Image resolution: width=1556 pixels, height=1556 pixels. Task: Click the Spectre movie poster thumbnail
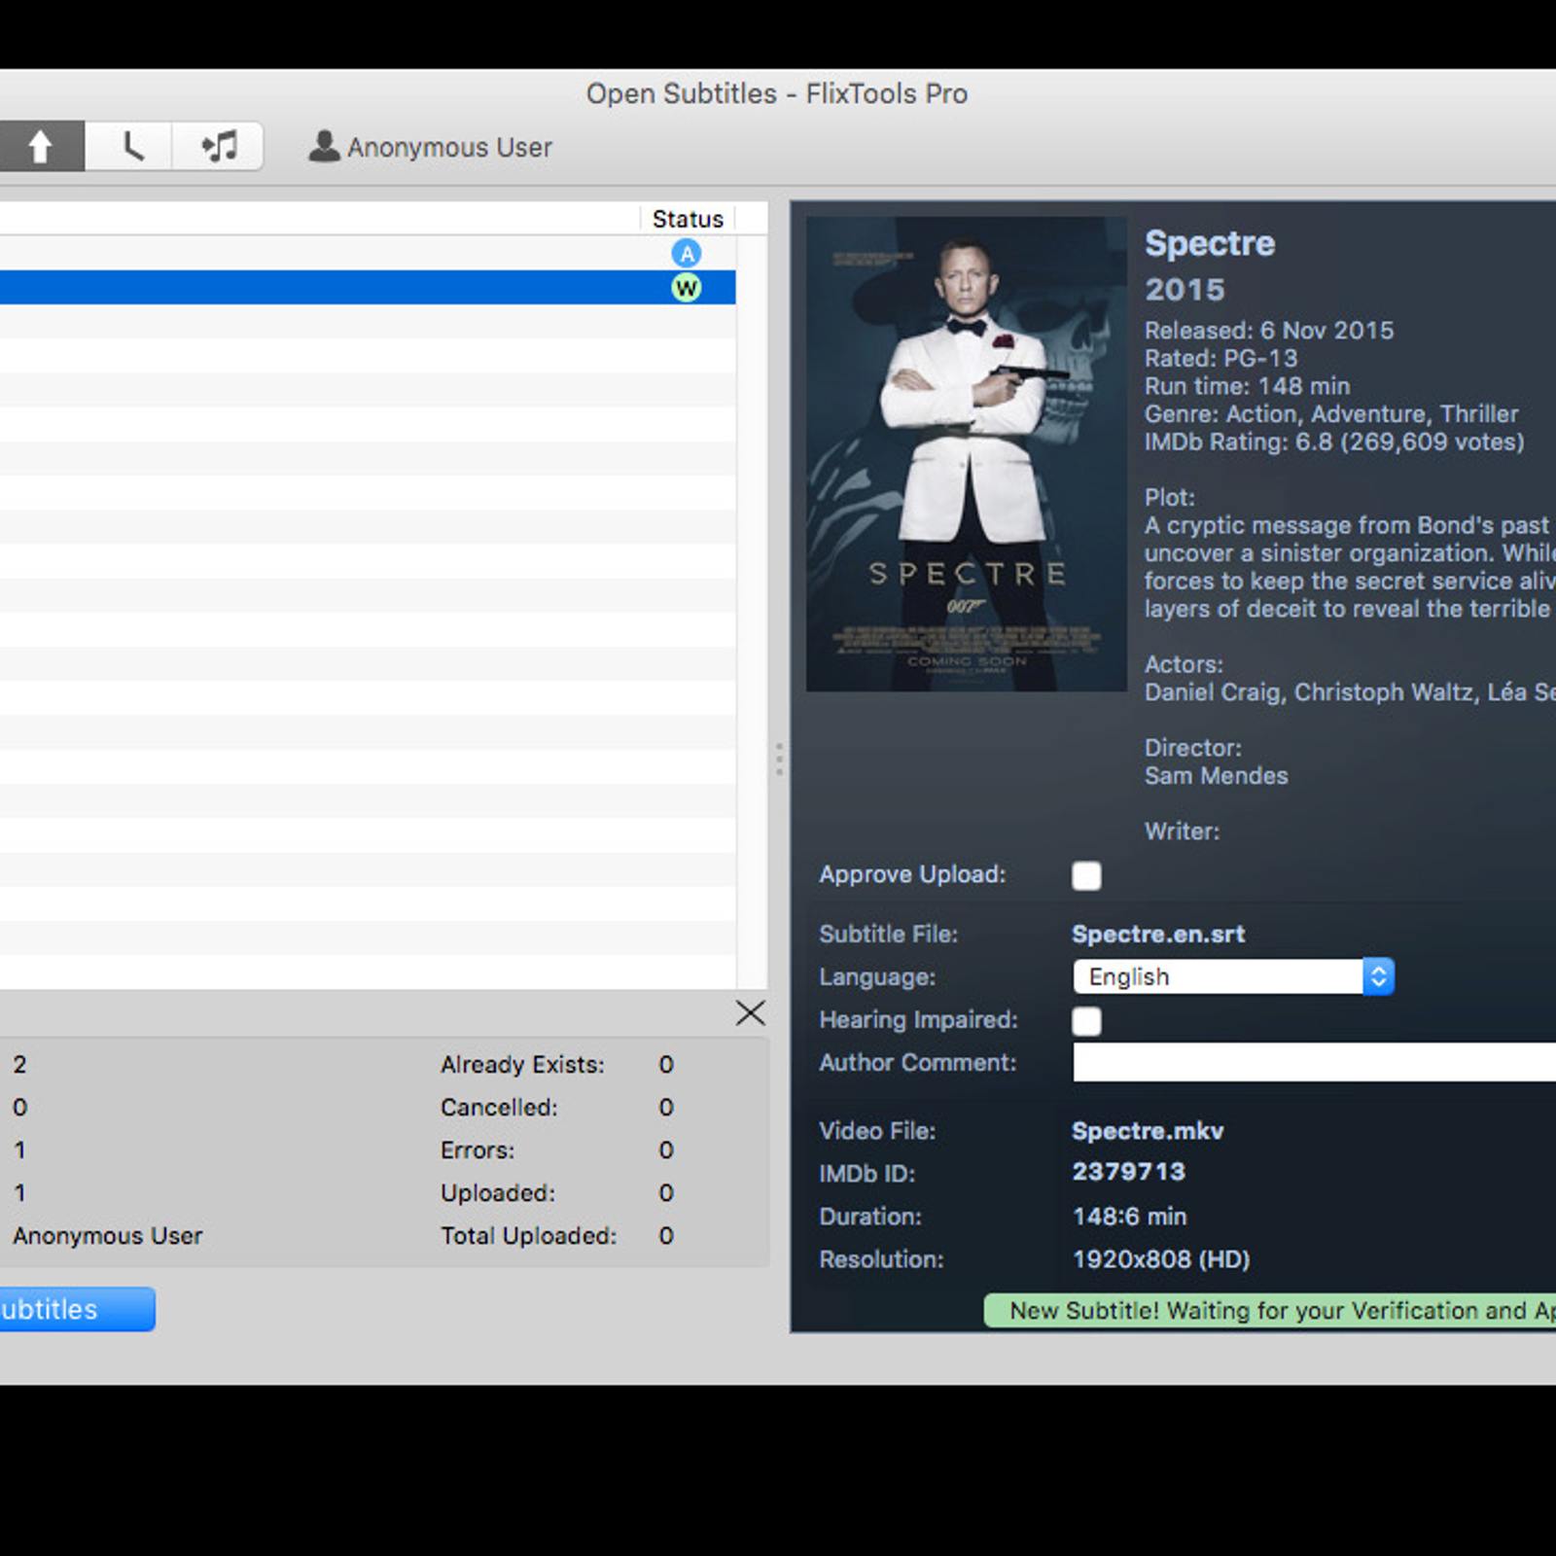coord(966,454)
